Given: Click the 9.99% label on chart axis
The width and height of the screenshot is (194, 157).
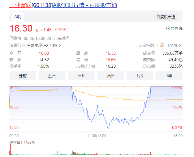Looking at the screenshot, I should pos(177,88).
